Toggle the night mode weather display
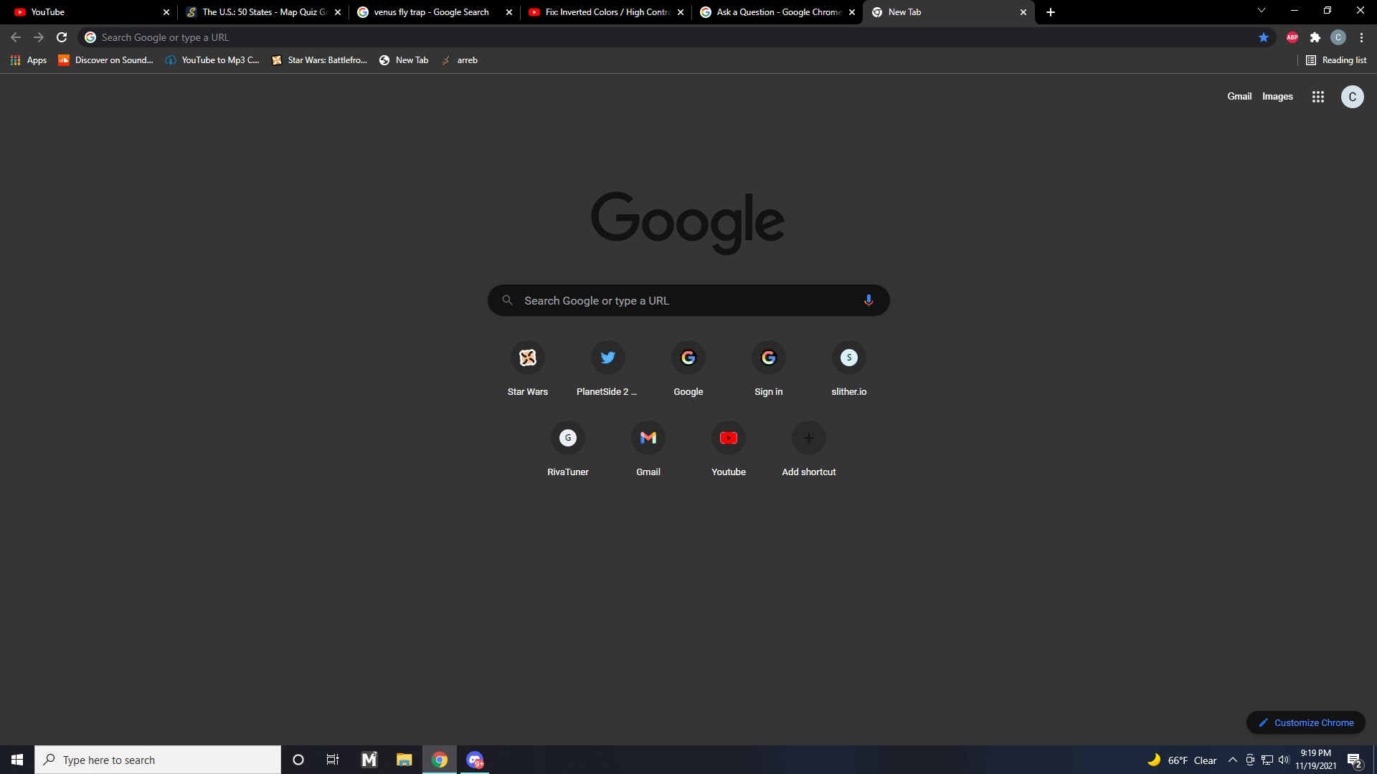 pos(1154,759)
